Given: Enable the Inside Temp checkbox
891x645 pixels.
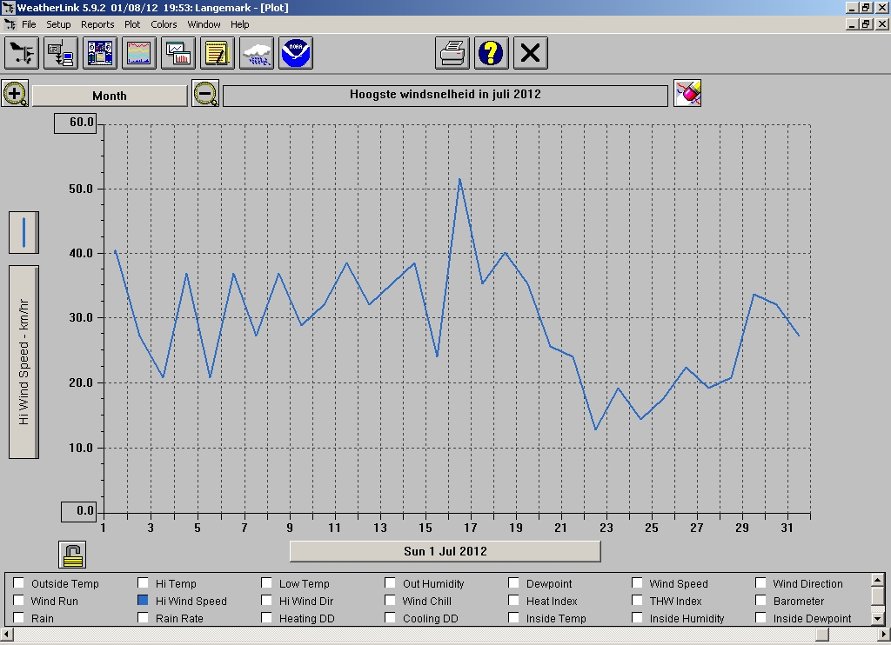Looking at the screenshot, I should (x=513, y=618).
